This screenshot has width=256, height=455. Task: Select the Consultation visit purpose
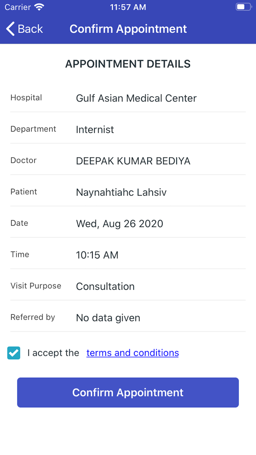point(105,286)
